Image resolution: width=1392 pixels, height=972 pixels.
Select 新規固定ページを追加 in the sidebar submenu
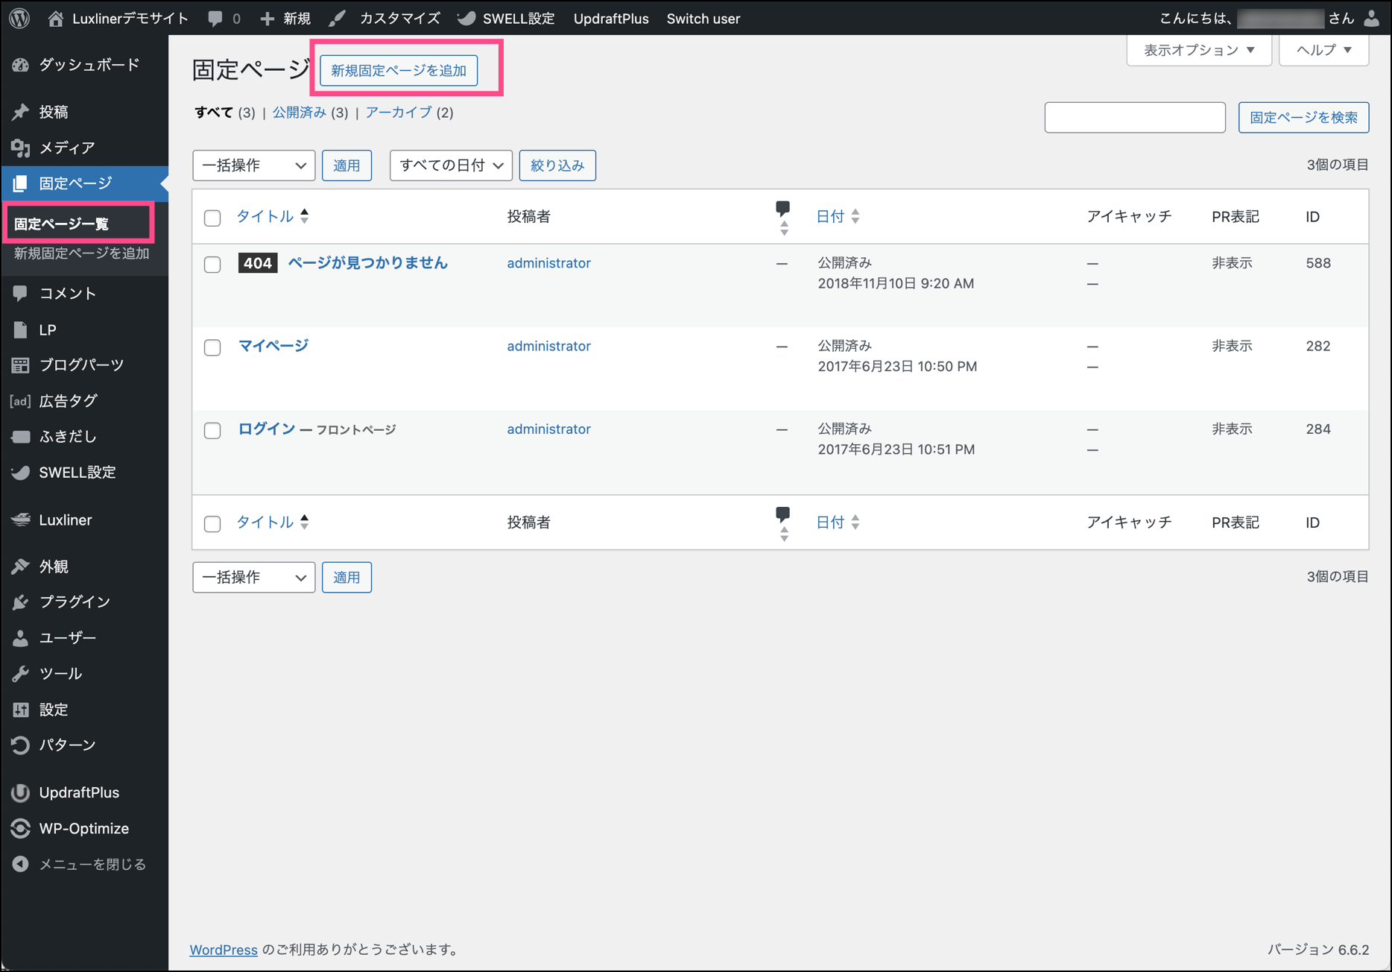82,253
